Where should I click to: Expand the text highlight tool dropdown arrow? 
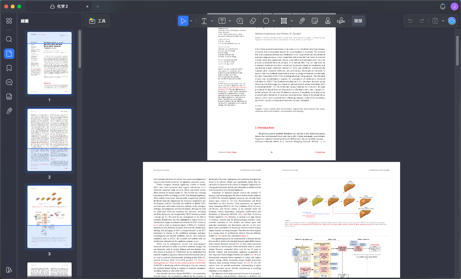[212, 21]
